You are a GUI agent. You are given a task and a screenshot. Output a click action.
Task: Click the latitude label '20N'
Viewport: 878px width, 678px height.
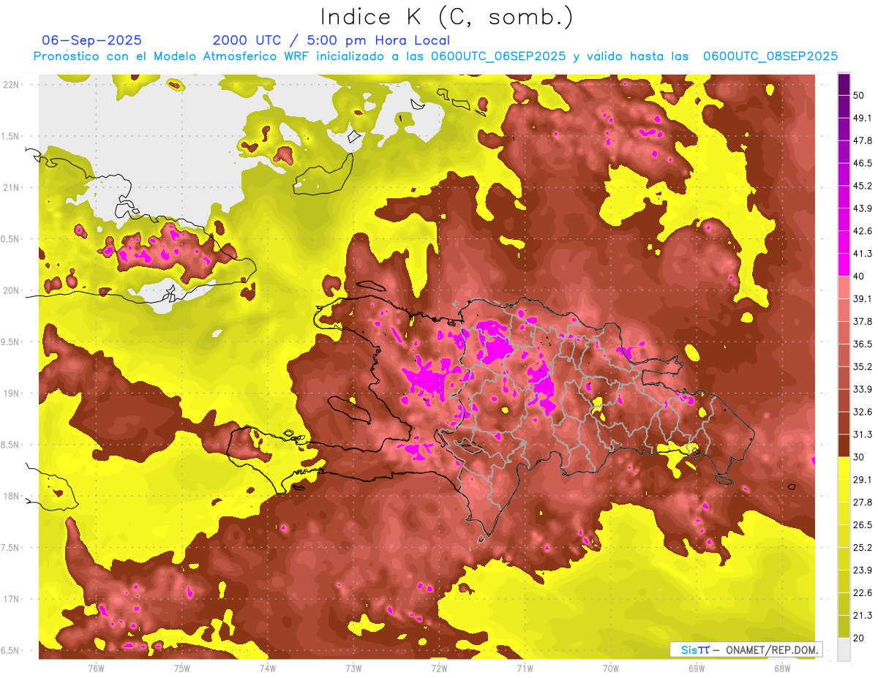(x=12, y=290)
